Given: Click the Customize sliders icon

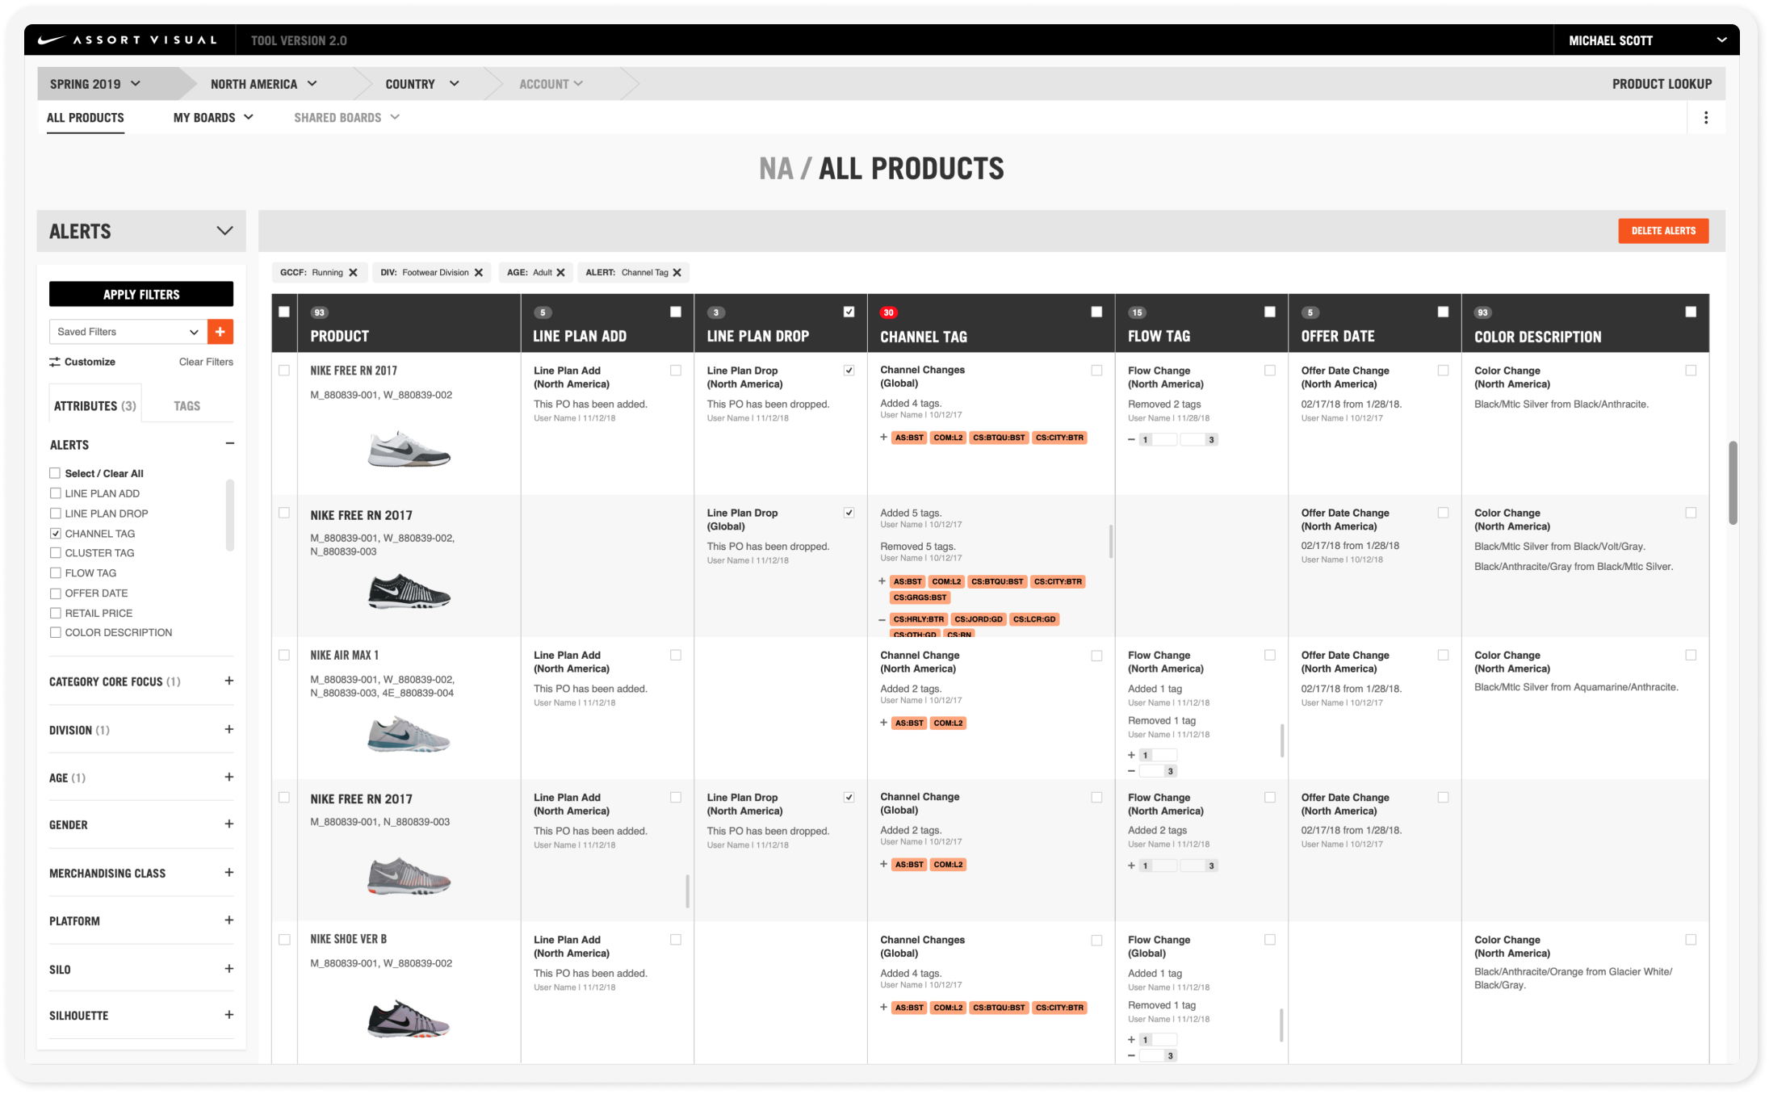Looking at the screenshot, I should [x=55, y=362].
